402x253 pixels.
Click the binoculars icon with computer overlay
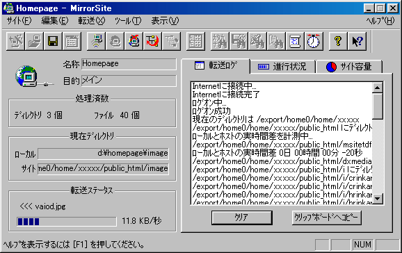coord(239,41)
